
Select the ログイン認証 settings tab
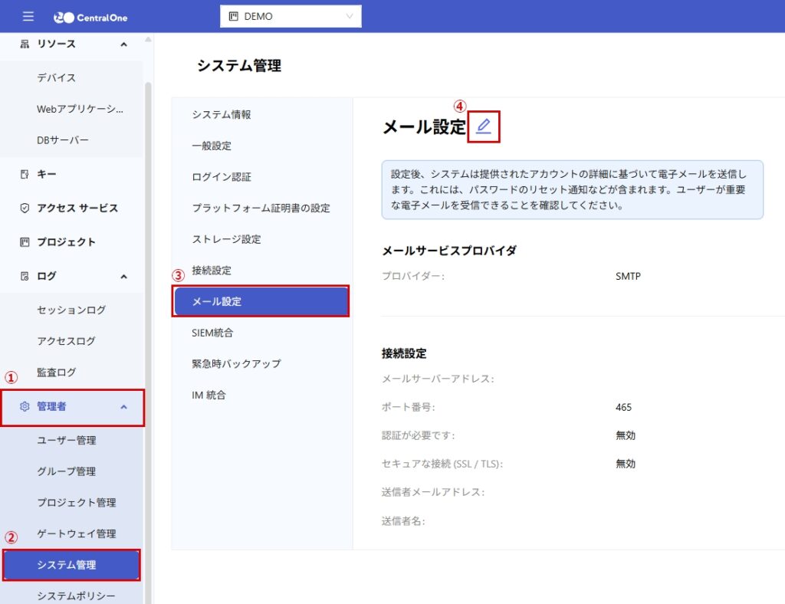pyautogui.click(x=222, y=177)
